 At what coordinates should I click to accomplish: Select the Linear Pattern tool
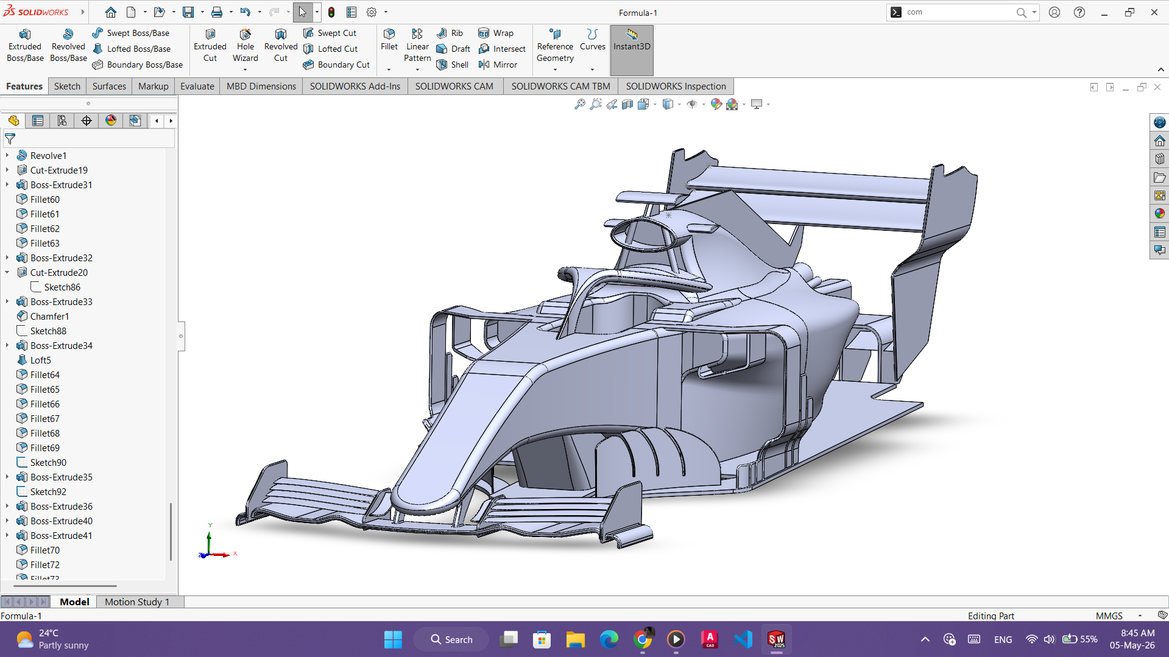tap(417, 46)
